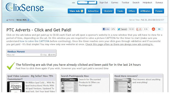Click the green checkmark icon

tap(11, 66)
